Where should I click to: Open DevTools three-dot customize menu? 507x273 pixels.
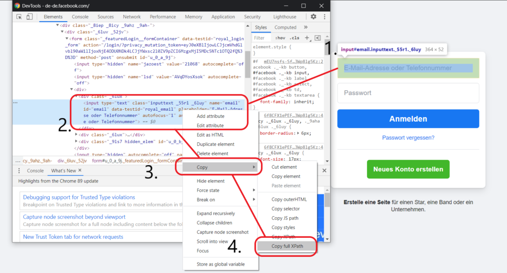324,17
